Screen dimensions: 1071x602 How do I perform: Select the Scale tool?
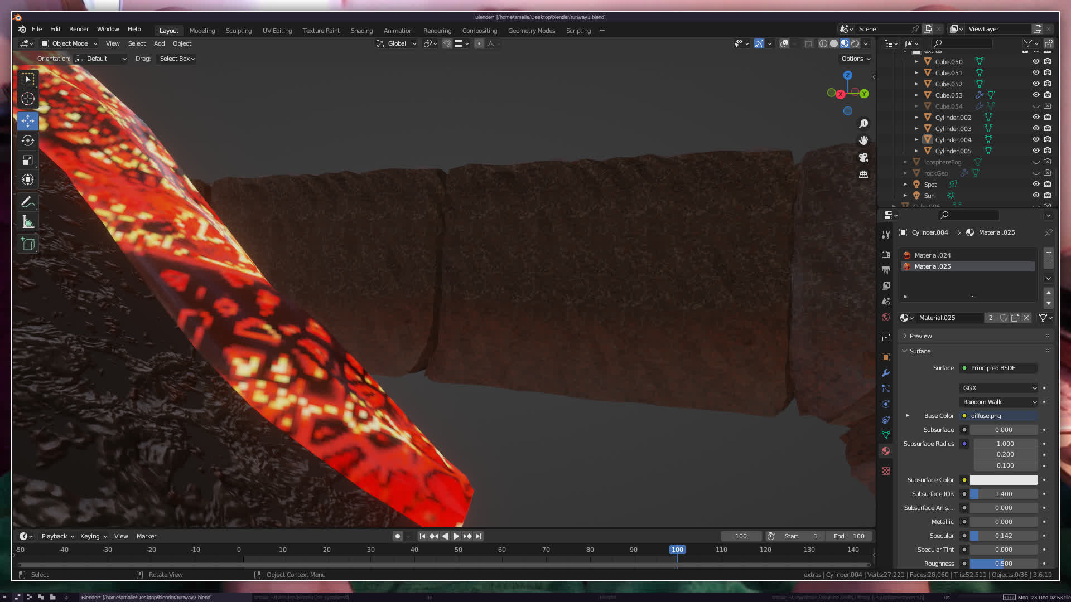(28, 161)
